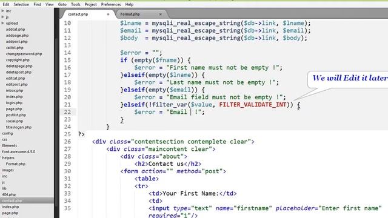This screenshot has height=218, width=388.
Task: Click the closing ?> PHP tag on line 25
Action: (81, 134)
